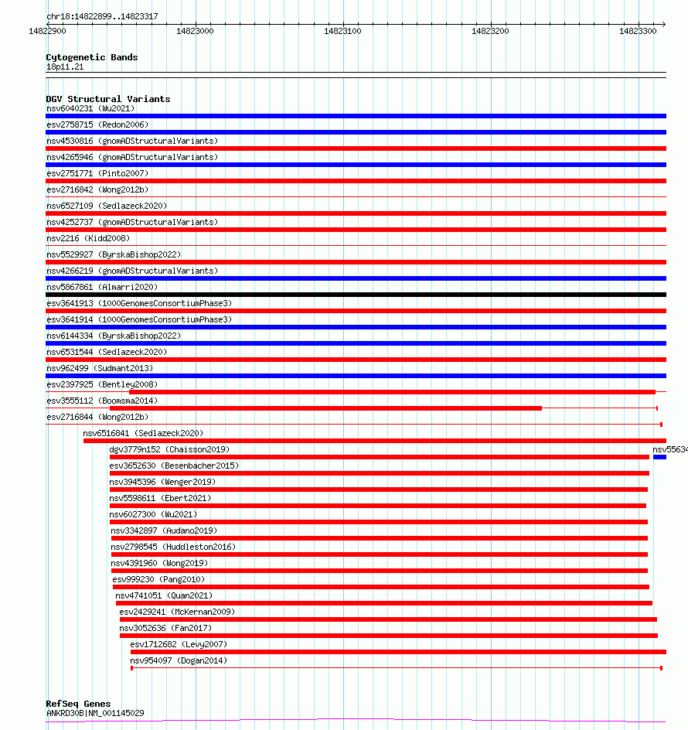The width and height of the screenshot is (688, 730).
Task: Click the small blue nsv55634 bar at right edge
Action: click(659, 457)
